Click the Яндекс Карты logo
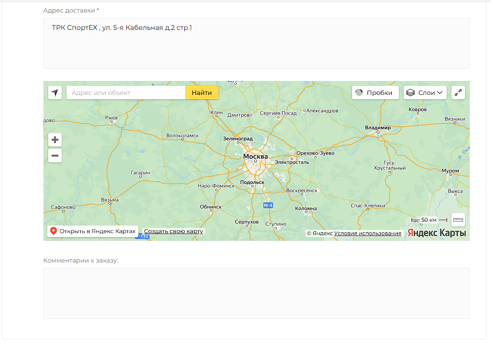Screen dimensions: 491x344 coord(436,233)
